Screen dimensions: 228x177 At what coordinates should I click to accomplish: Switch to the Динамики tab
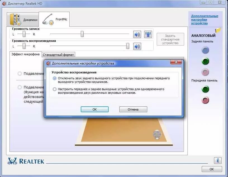click(x=23, y=20)
